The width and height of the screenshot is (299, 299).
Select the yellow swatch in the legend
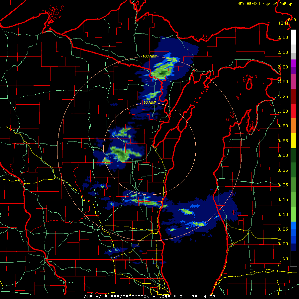point(293,141)
